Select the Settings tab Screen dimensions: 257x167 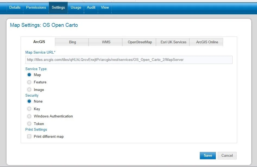click(x=58, y=8)
